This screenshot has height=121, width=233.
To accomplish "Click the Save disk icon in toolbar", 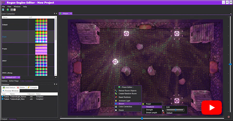I will click(3, 10).
